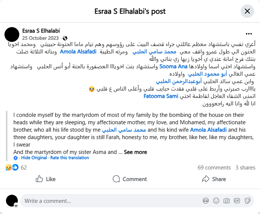Expand the translation with See more
260x214 pixels.
click(135, 152)
